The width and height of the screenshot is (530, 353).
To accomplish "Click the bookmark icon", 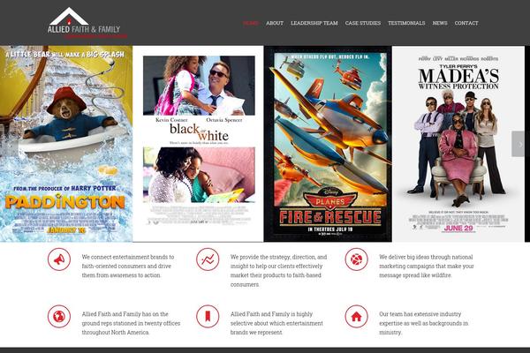I will (x=208, y=317).
